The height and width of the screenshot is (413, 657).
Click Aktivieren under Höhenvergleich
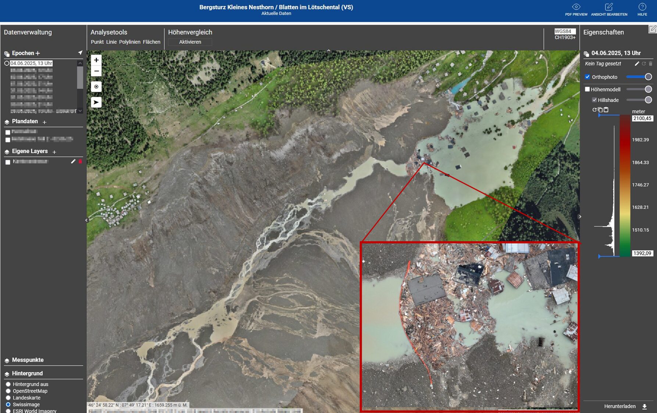pos(190,42)
